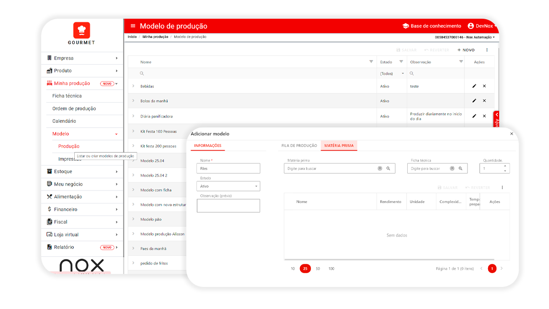Image resolution: width=549 pixels, height=309 pixels.
Task: Delete the Bolos da manhã row
Action: click(484, 101)
